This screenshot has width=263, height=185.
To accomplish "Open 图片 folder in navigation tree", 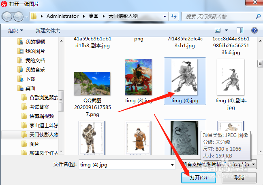I will point(30,144).
